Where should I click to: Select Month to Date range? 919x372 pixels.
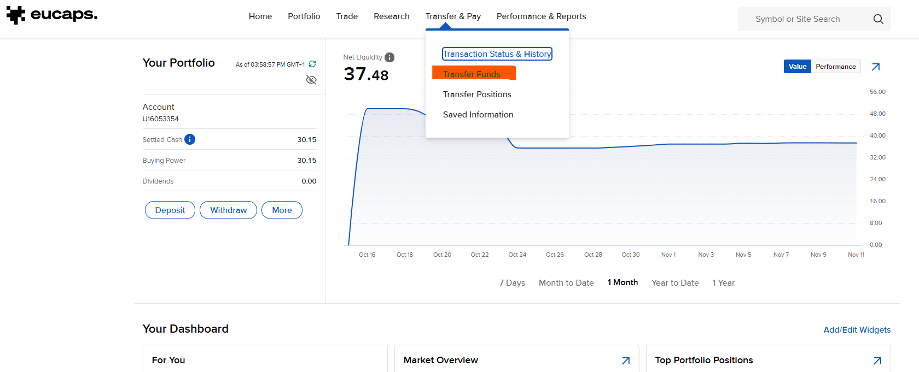[566, 283]
